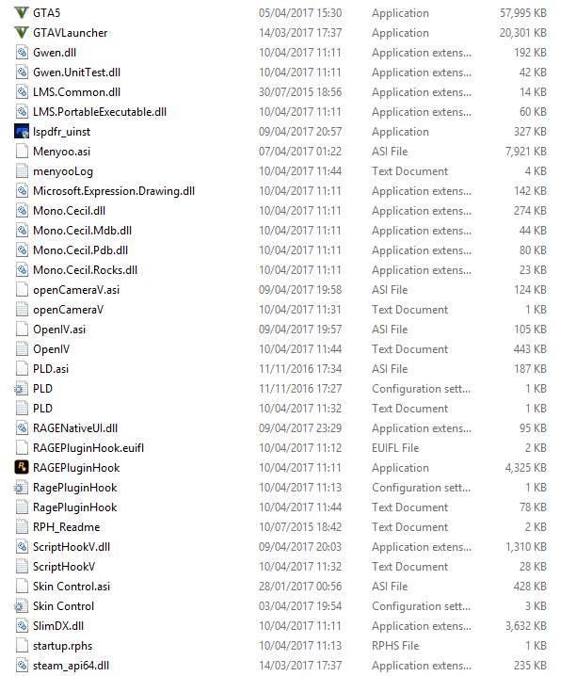Select the PLD text document name

click(42, 409)
